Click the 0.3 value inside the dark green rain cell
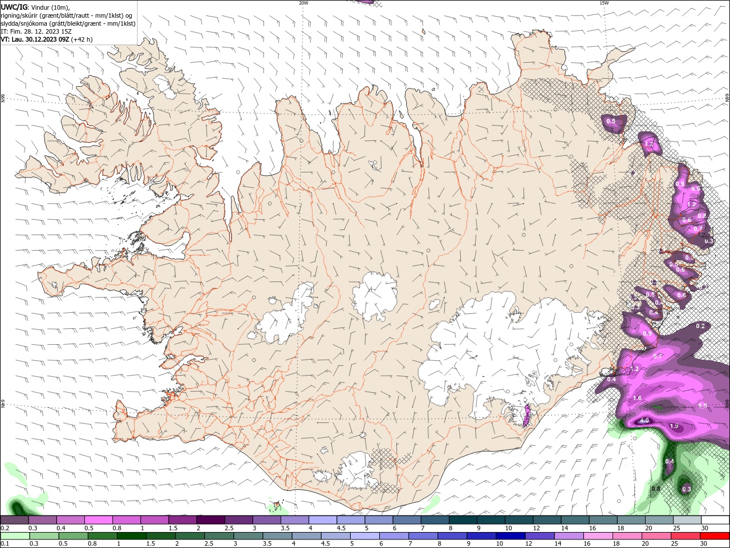The image size is (730, 548). (x=687, y=489)
